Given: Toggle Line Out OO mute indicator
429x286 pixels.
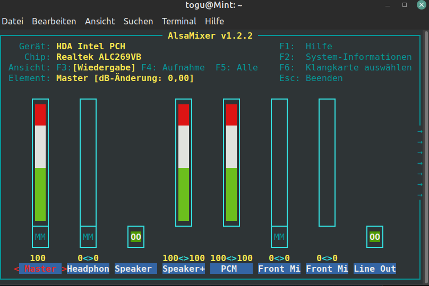Looking at the screenshot, I should click(x=374, y=237).
